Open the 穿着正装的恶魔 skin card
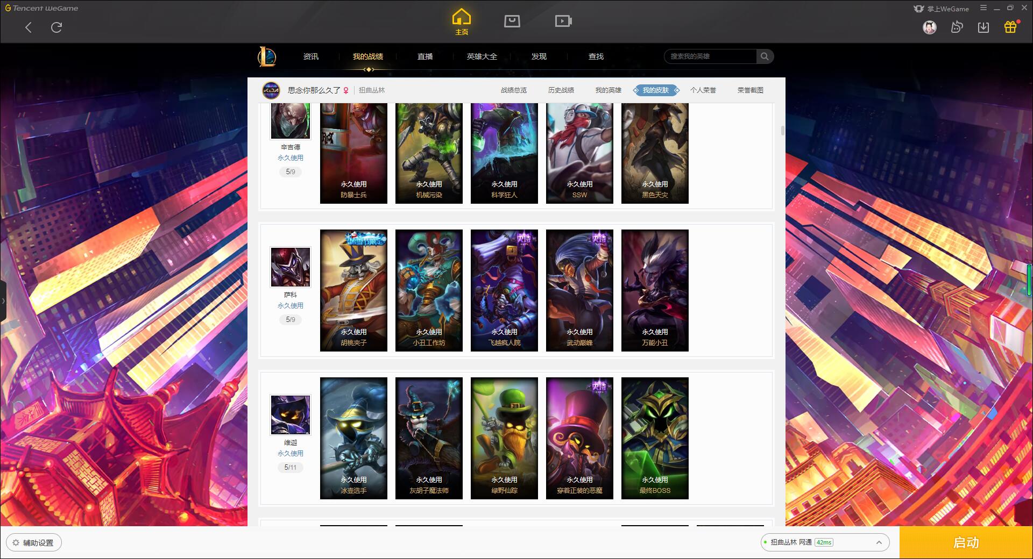This screenshot has height=559, width=1033. click(579, 438)
